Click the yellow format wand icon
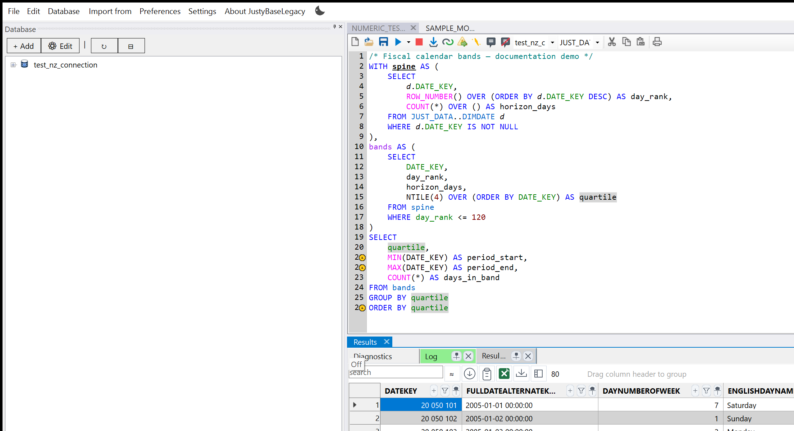Image resolution: width=794 pixels, height=431 pixels. pos(476,42)
